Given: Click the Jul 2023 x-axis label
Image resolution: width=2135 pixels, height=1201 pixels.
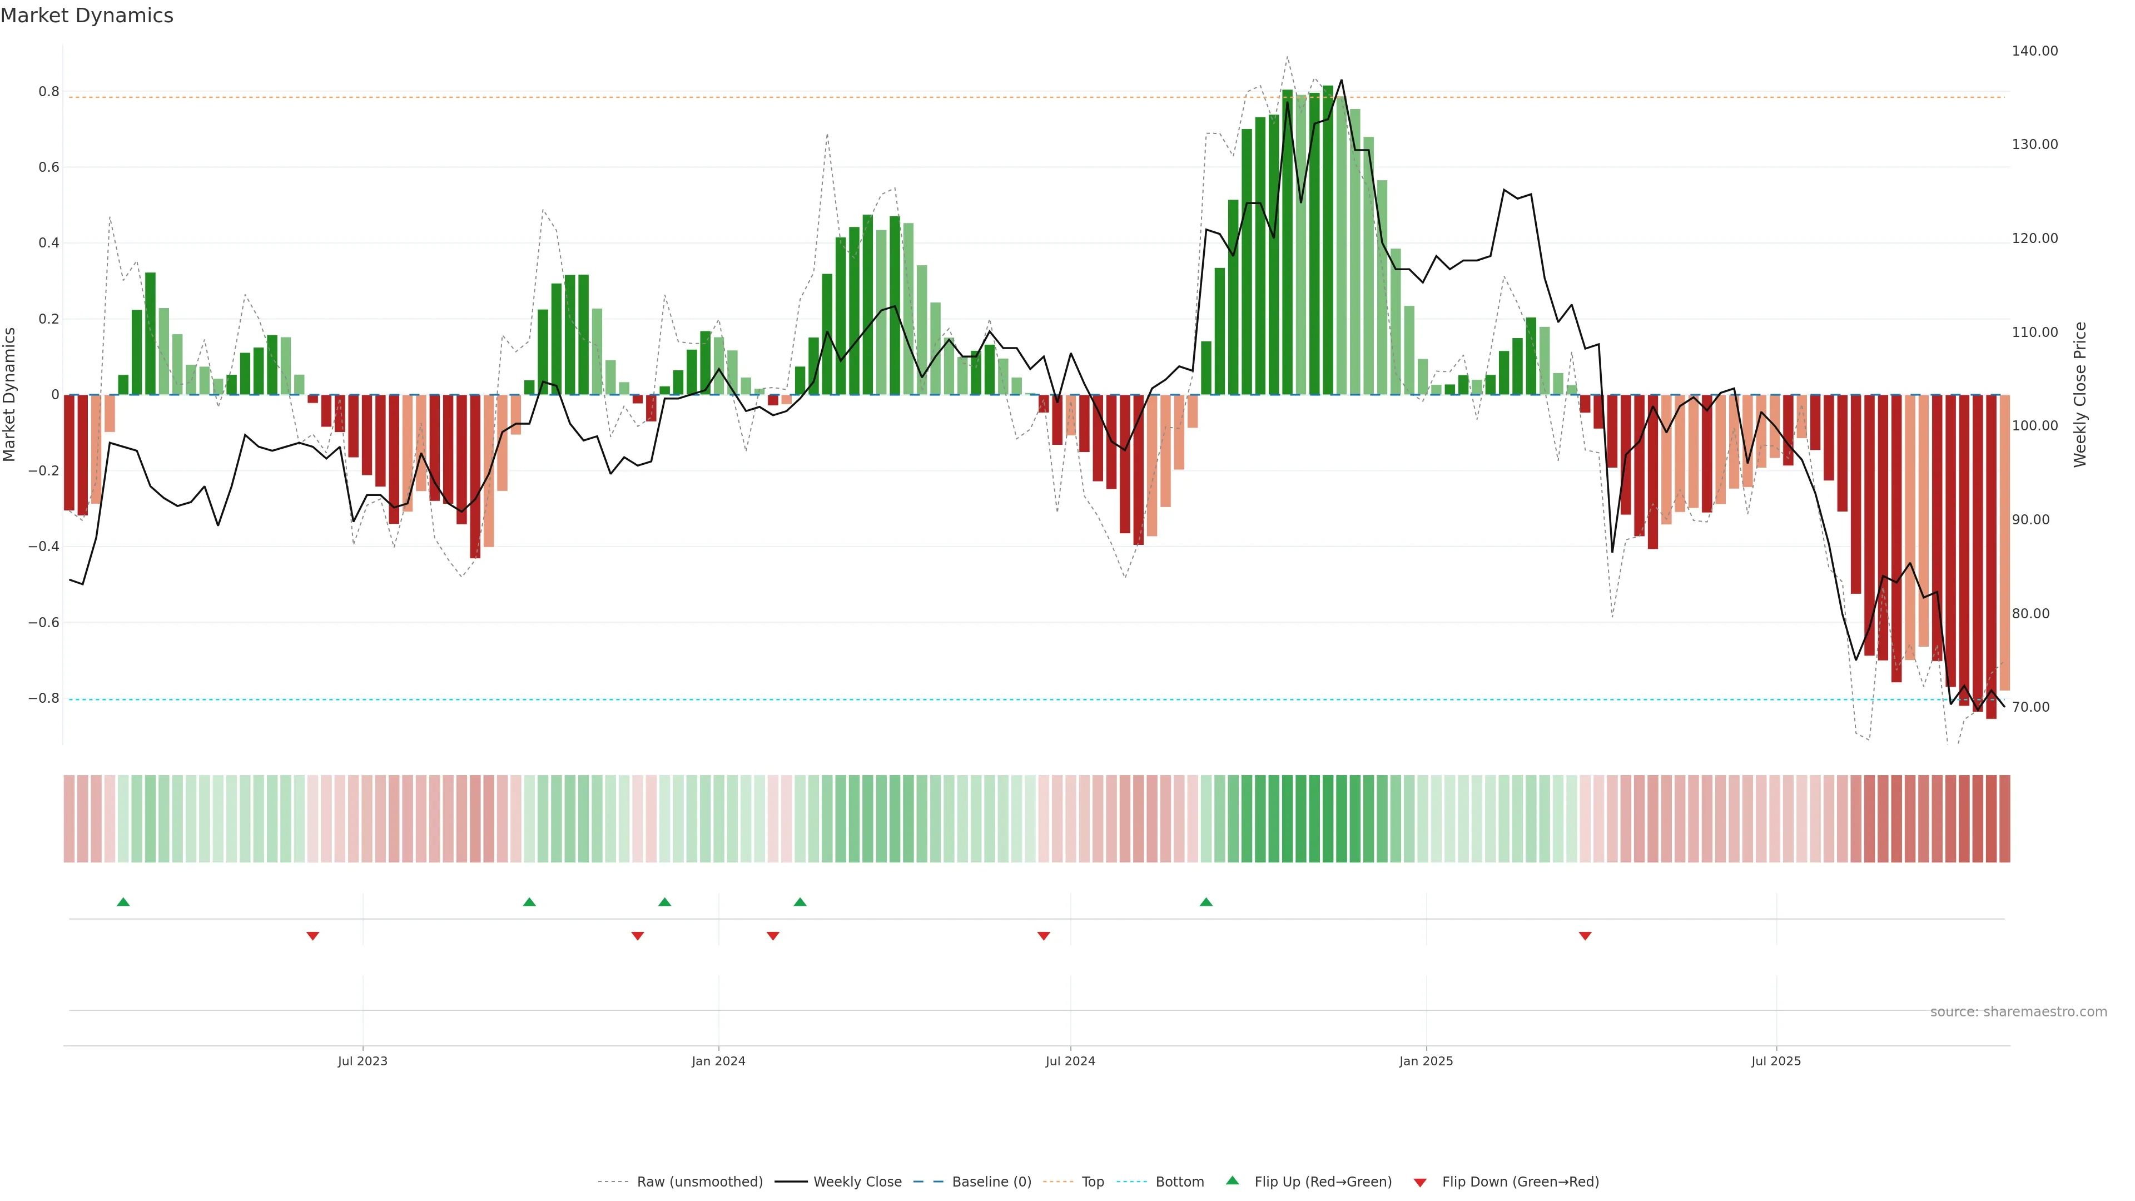Looking at the screenshot, I should (362, 1061).
